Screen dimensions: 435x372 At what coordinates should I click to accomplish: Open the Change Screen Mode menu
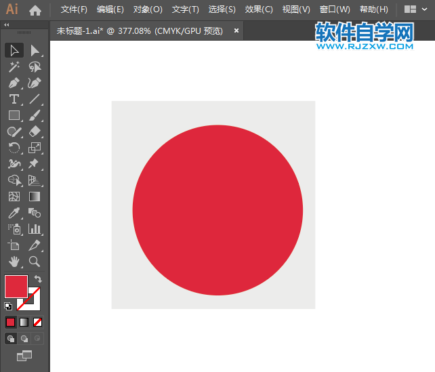pos(24,355)
